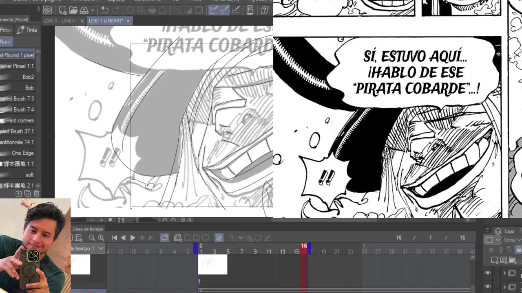Toggle snap to grid in command bar
Viewport: 522px width, 293px height.
[x=236, y=10]
